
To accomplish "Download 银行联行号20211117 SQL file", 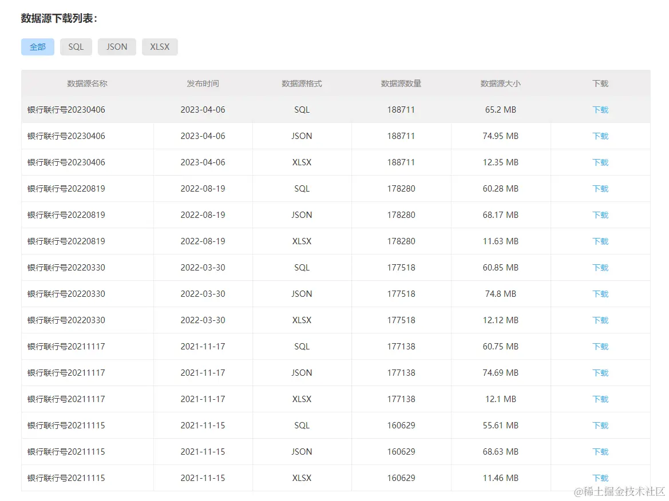I will point(600,347).
